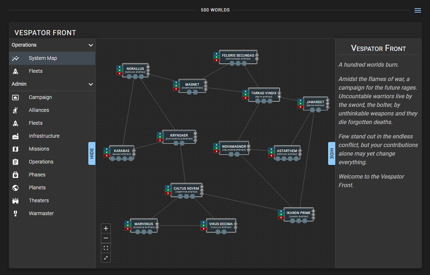
Task: Click the red indicator on the Norallus node
Action: tap(119, 74)
